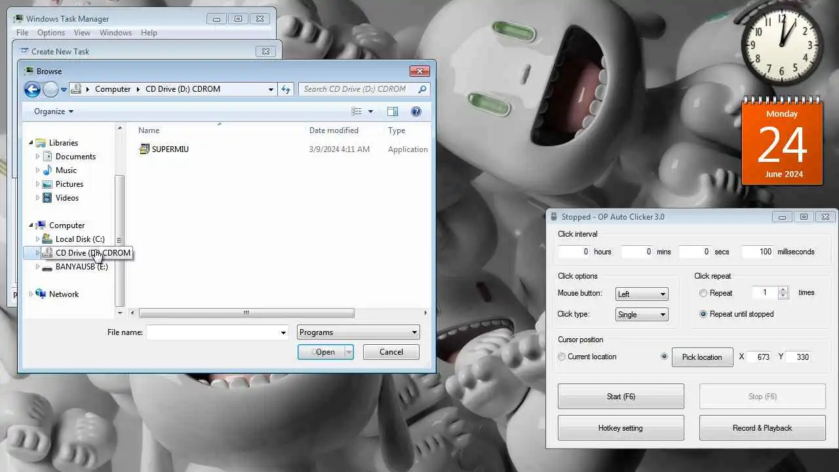839x472 pixels.
Task: Select the Documents library icon
Action: [48, 156]
